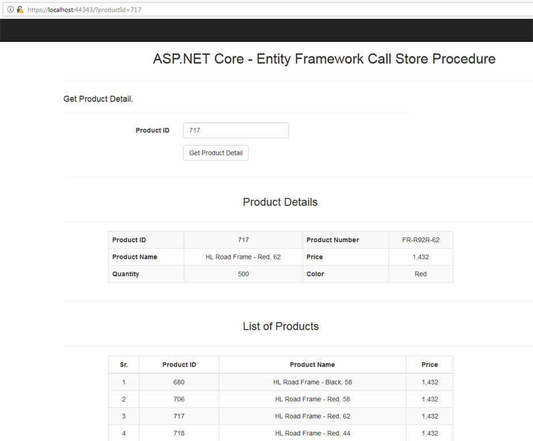Click the site information icon in address bar
This screenshot has width=533, height=441.
click(x=10, y=9)
